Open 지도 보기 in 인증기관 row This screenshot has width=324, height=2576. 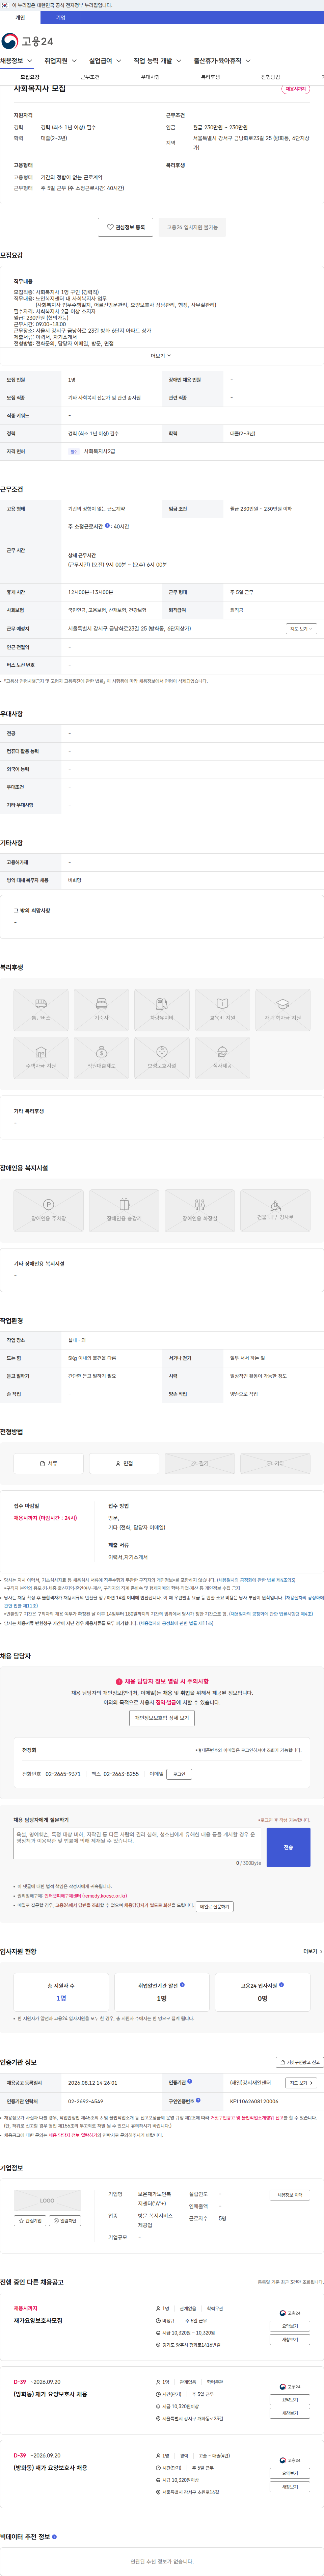301,2083
